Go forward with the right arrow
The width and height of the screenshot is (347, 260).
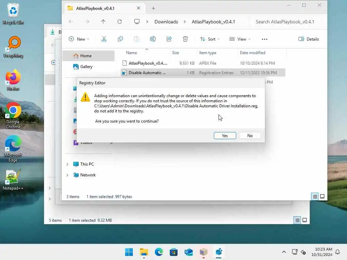[87, 22]
